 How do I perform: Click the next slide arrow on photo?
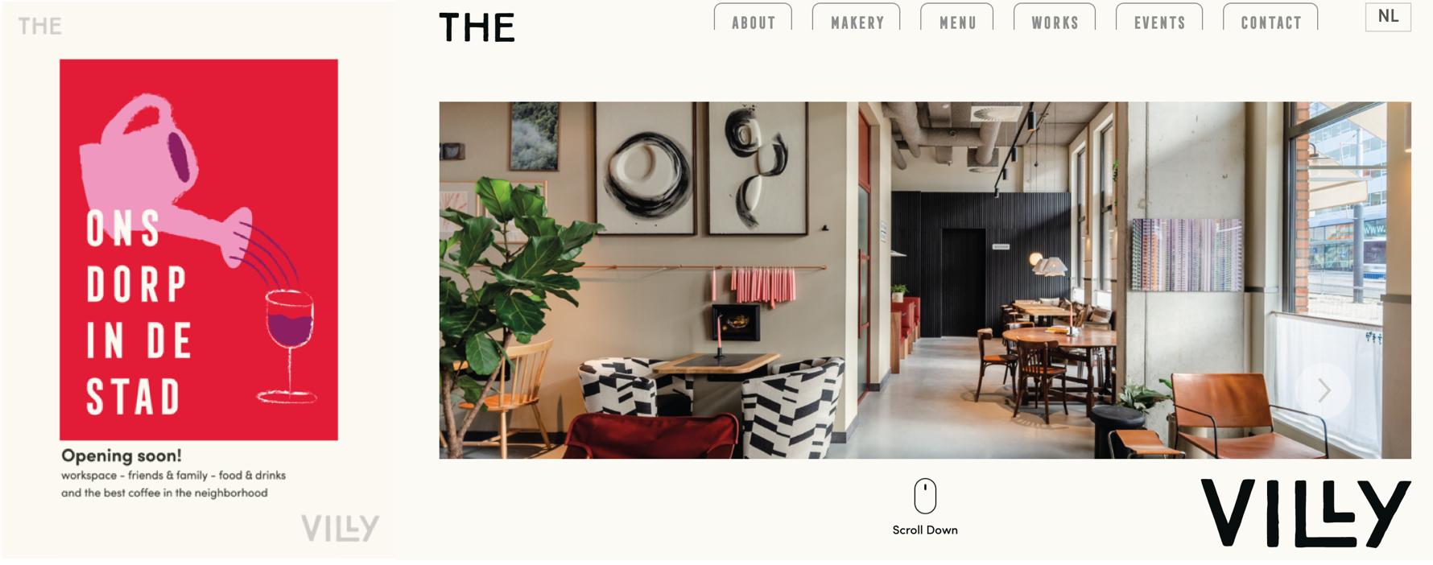[1324, 390]
